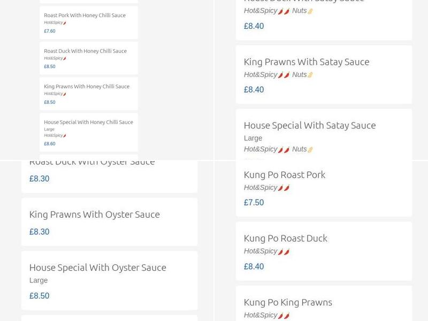The image size is (428, 321).
Task: Click the £8.50 price on House Special With Oyster Sauce
Action: 39,295
